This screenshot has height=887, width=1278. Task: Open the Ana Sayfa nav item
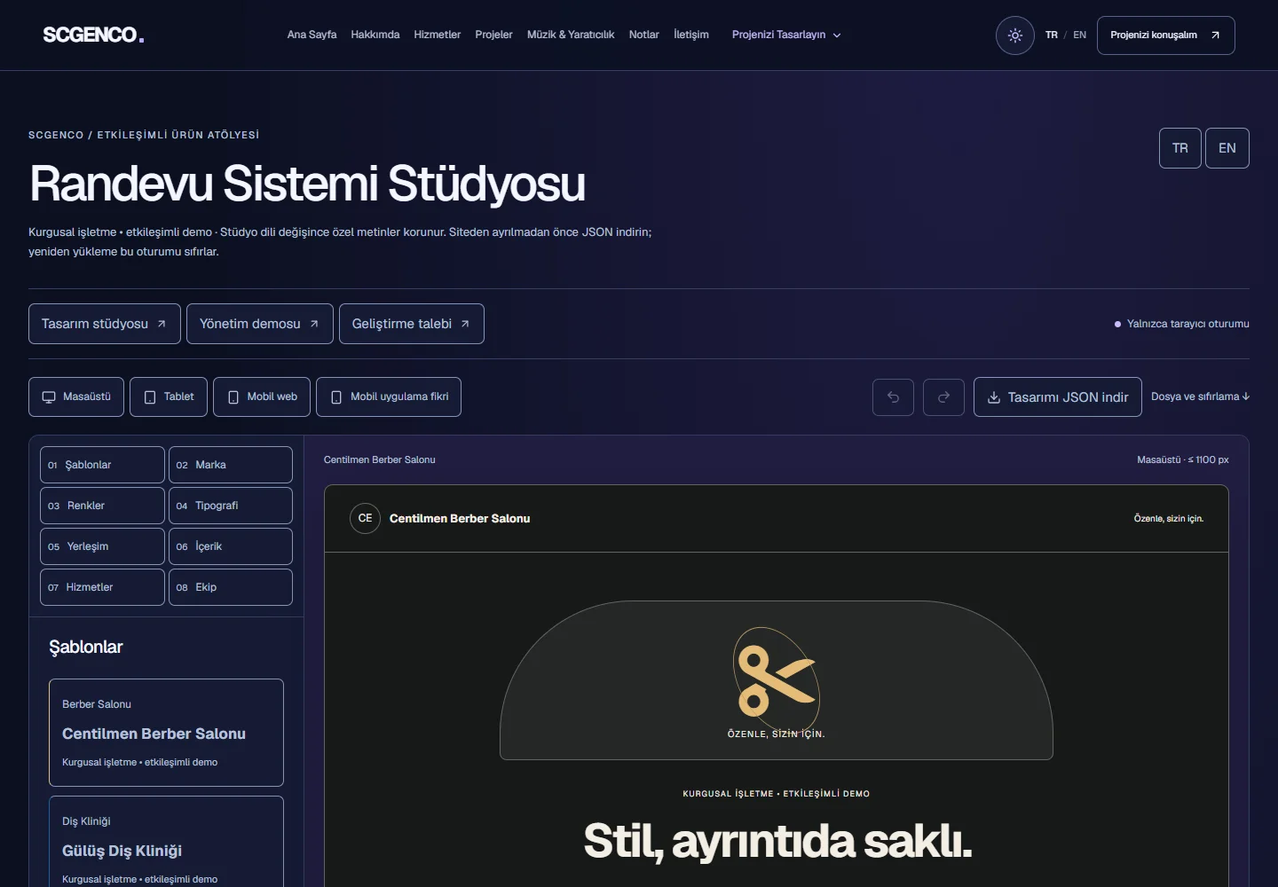pyautogui.click(x=312, y=35)
